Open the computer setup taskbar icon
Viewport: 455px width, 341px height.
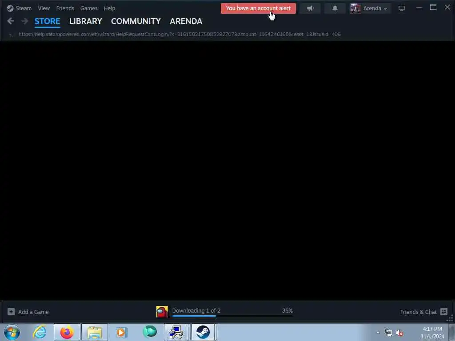click(x=176, y=332)
